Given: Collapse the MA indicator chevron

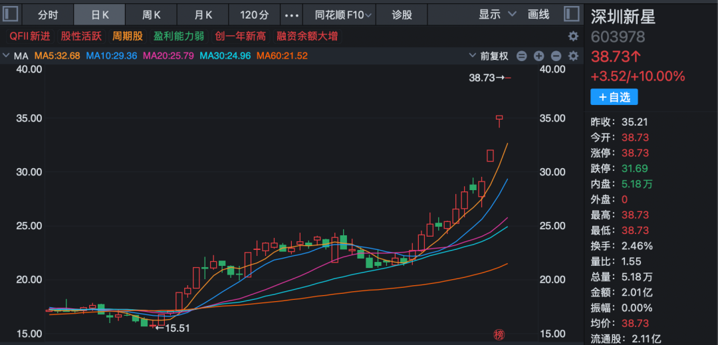Looking at the screenshot, I should click(x=6, y=56).
